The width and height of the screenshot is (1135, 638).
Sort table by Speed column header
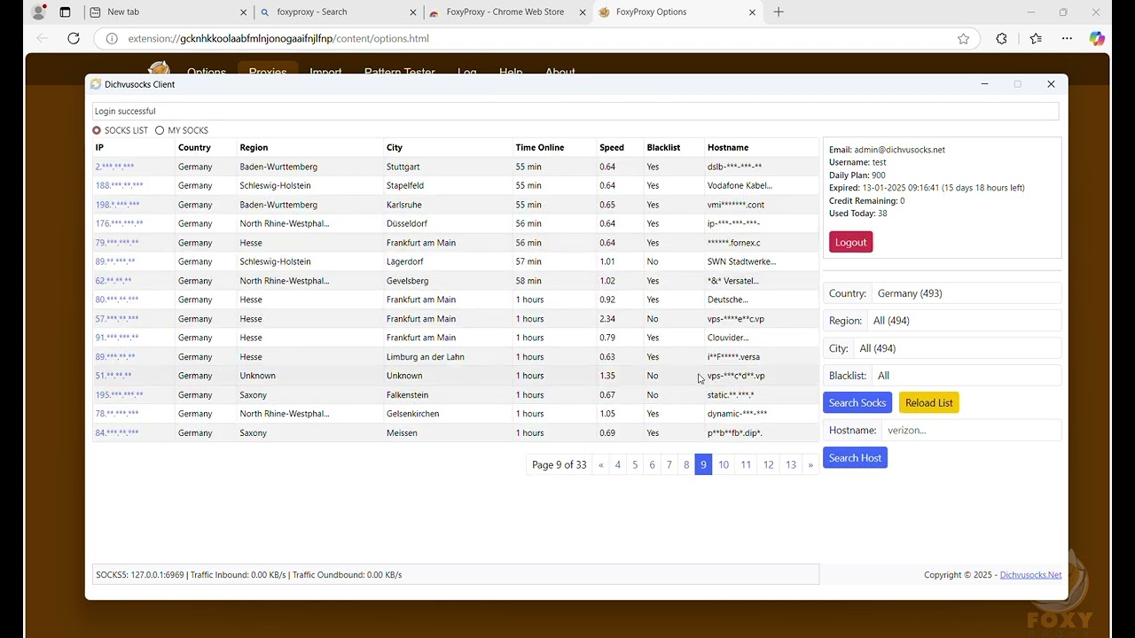[612, 148]
